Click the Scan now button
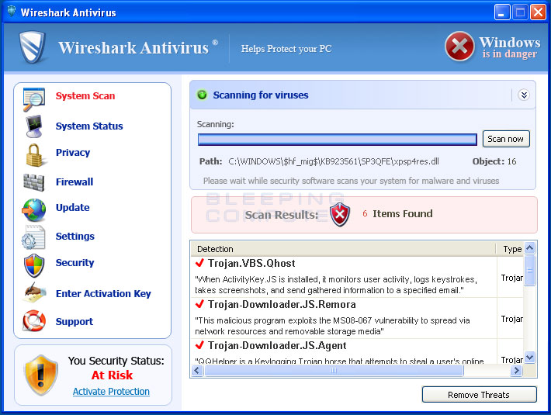This screenshot has height=415, width=551. click(x=506, y=139)
